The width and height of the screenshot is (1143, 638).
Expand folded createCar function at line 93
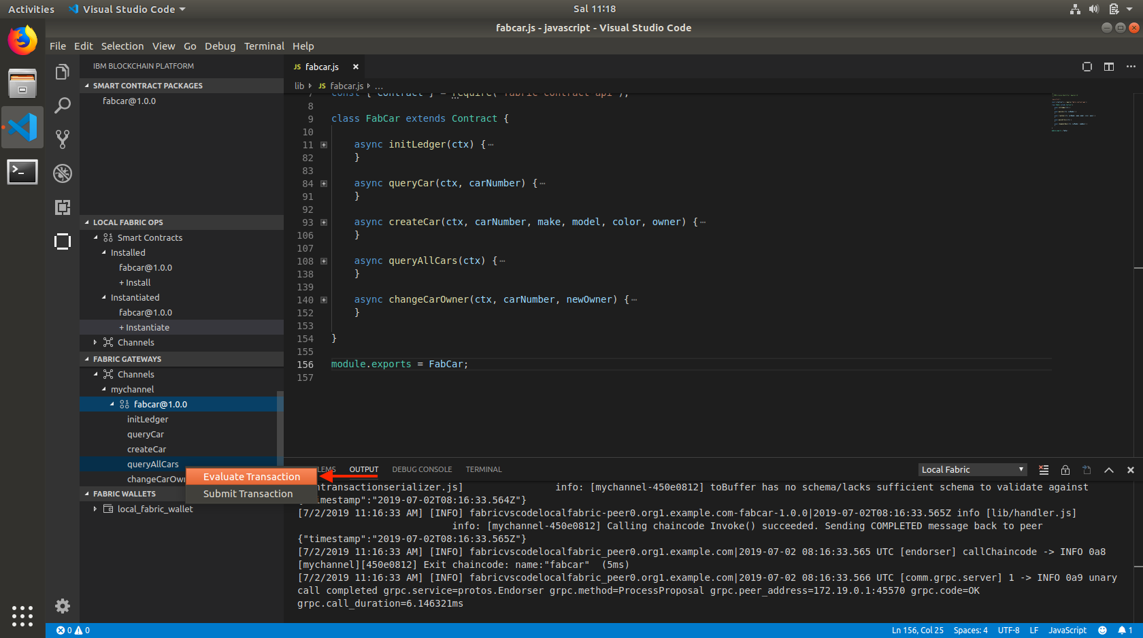pyautogui.click(x=324, y=222)
